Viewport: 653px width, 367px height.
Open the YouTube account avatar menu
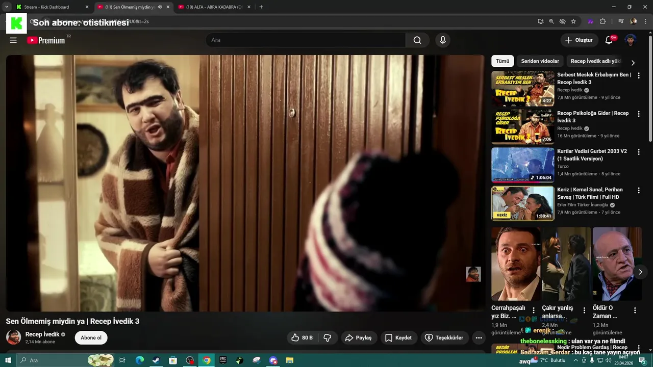631,40
